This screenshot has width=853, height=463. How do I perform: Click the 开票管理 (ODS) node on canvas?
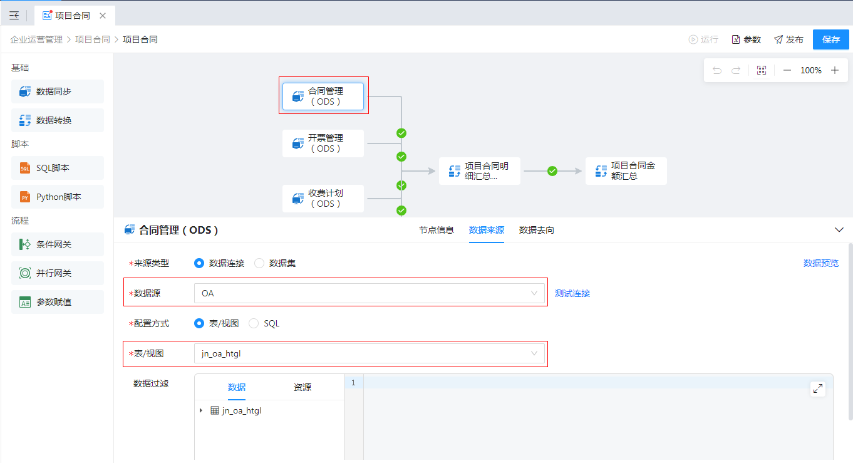323,143
